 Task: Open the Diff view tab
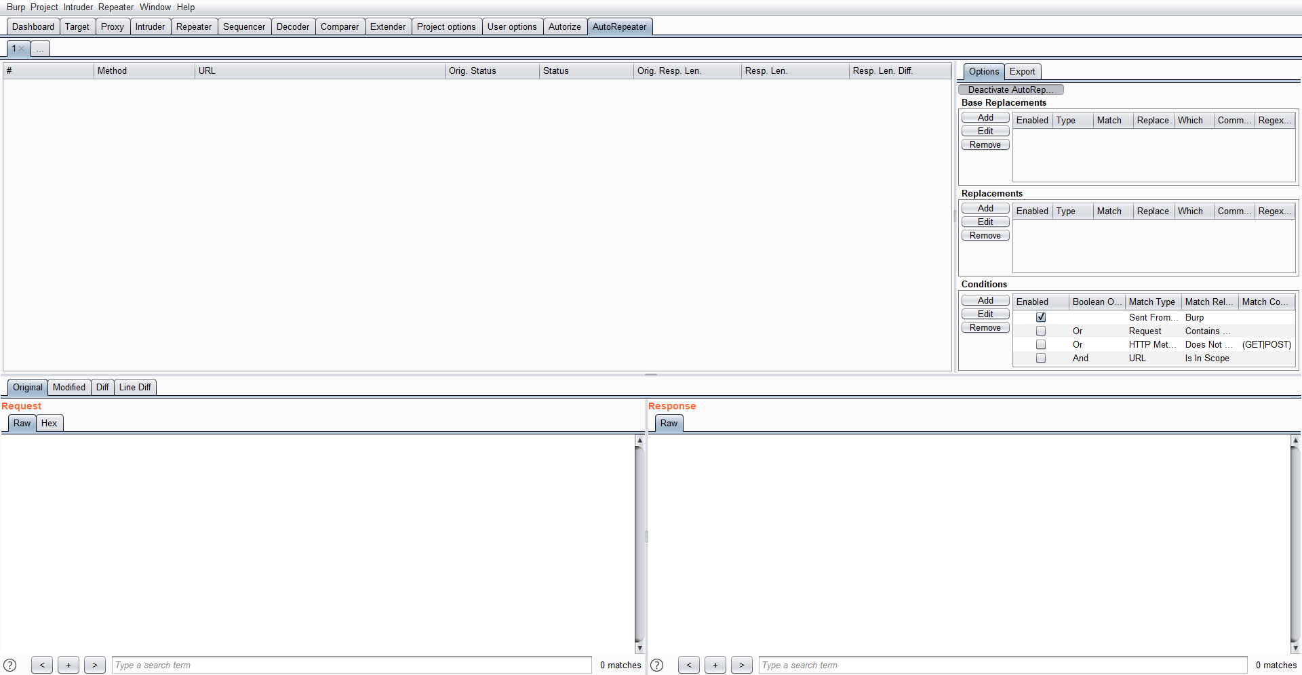(x=102, y=387)
